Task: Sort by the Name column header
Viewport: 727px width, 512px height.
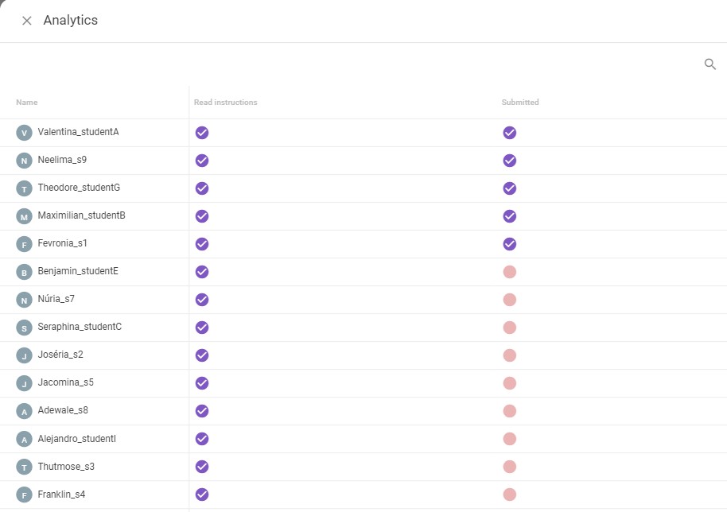Action: (x=27, y=103)
